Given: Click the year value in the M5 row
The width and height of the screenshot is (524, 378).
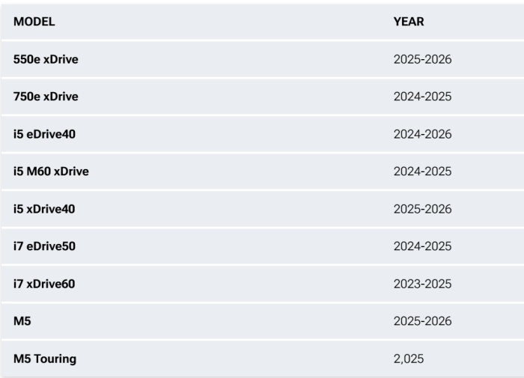Looking at the screenshot, I should [x=422, y=321].
